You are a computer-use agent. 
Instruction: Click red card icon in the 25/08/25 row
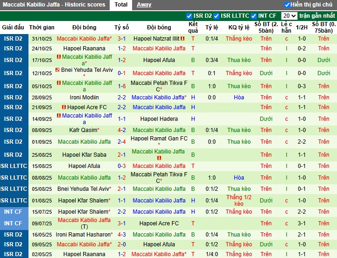(158, 158)
